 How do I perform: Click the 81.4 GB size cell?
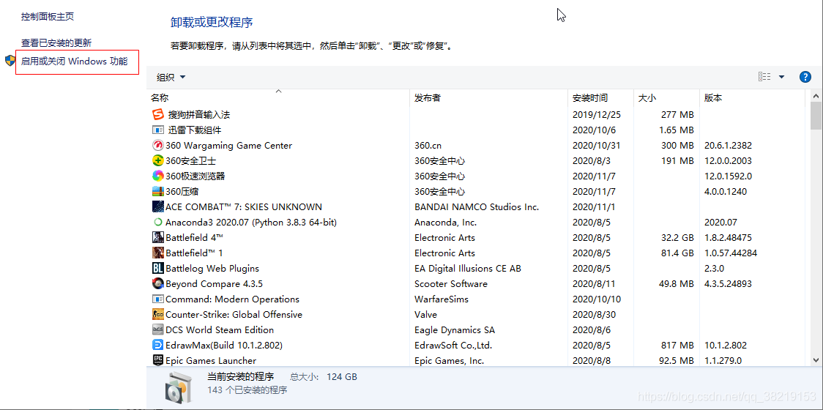pyautogui.click(x=677, y=253)
